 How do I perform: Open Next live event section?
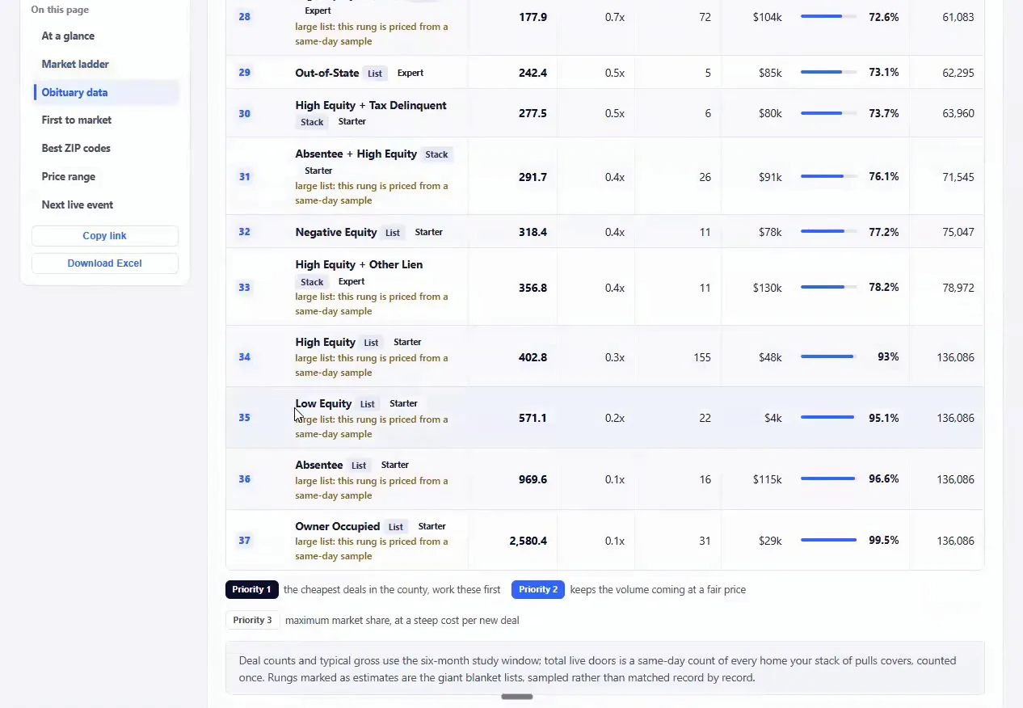point(78,205)
